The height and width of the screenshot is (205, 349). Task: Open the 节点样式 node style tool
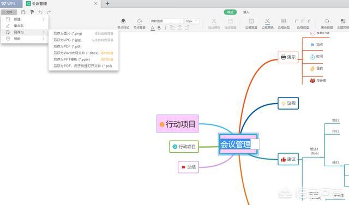[x=123, y=23]
